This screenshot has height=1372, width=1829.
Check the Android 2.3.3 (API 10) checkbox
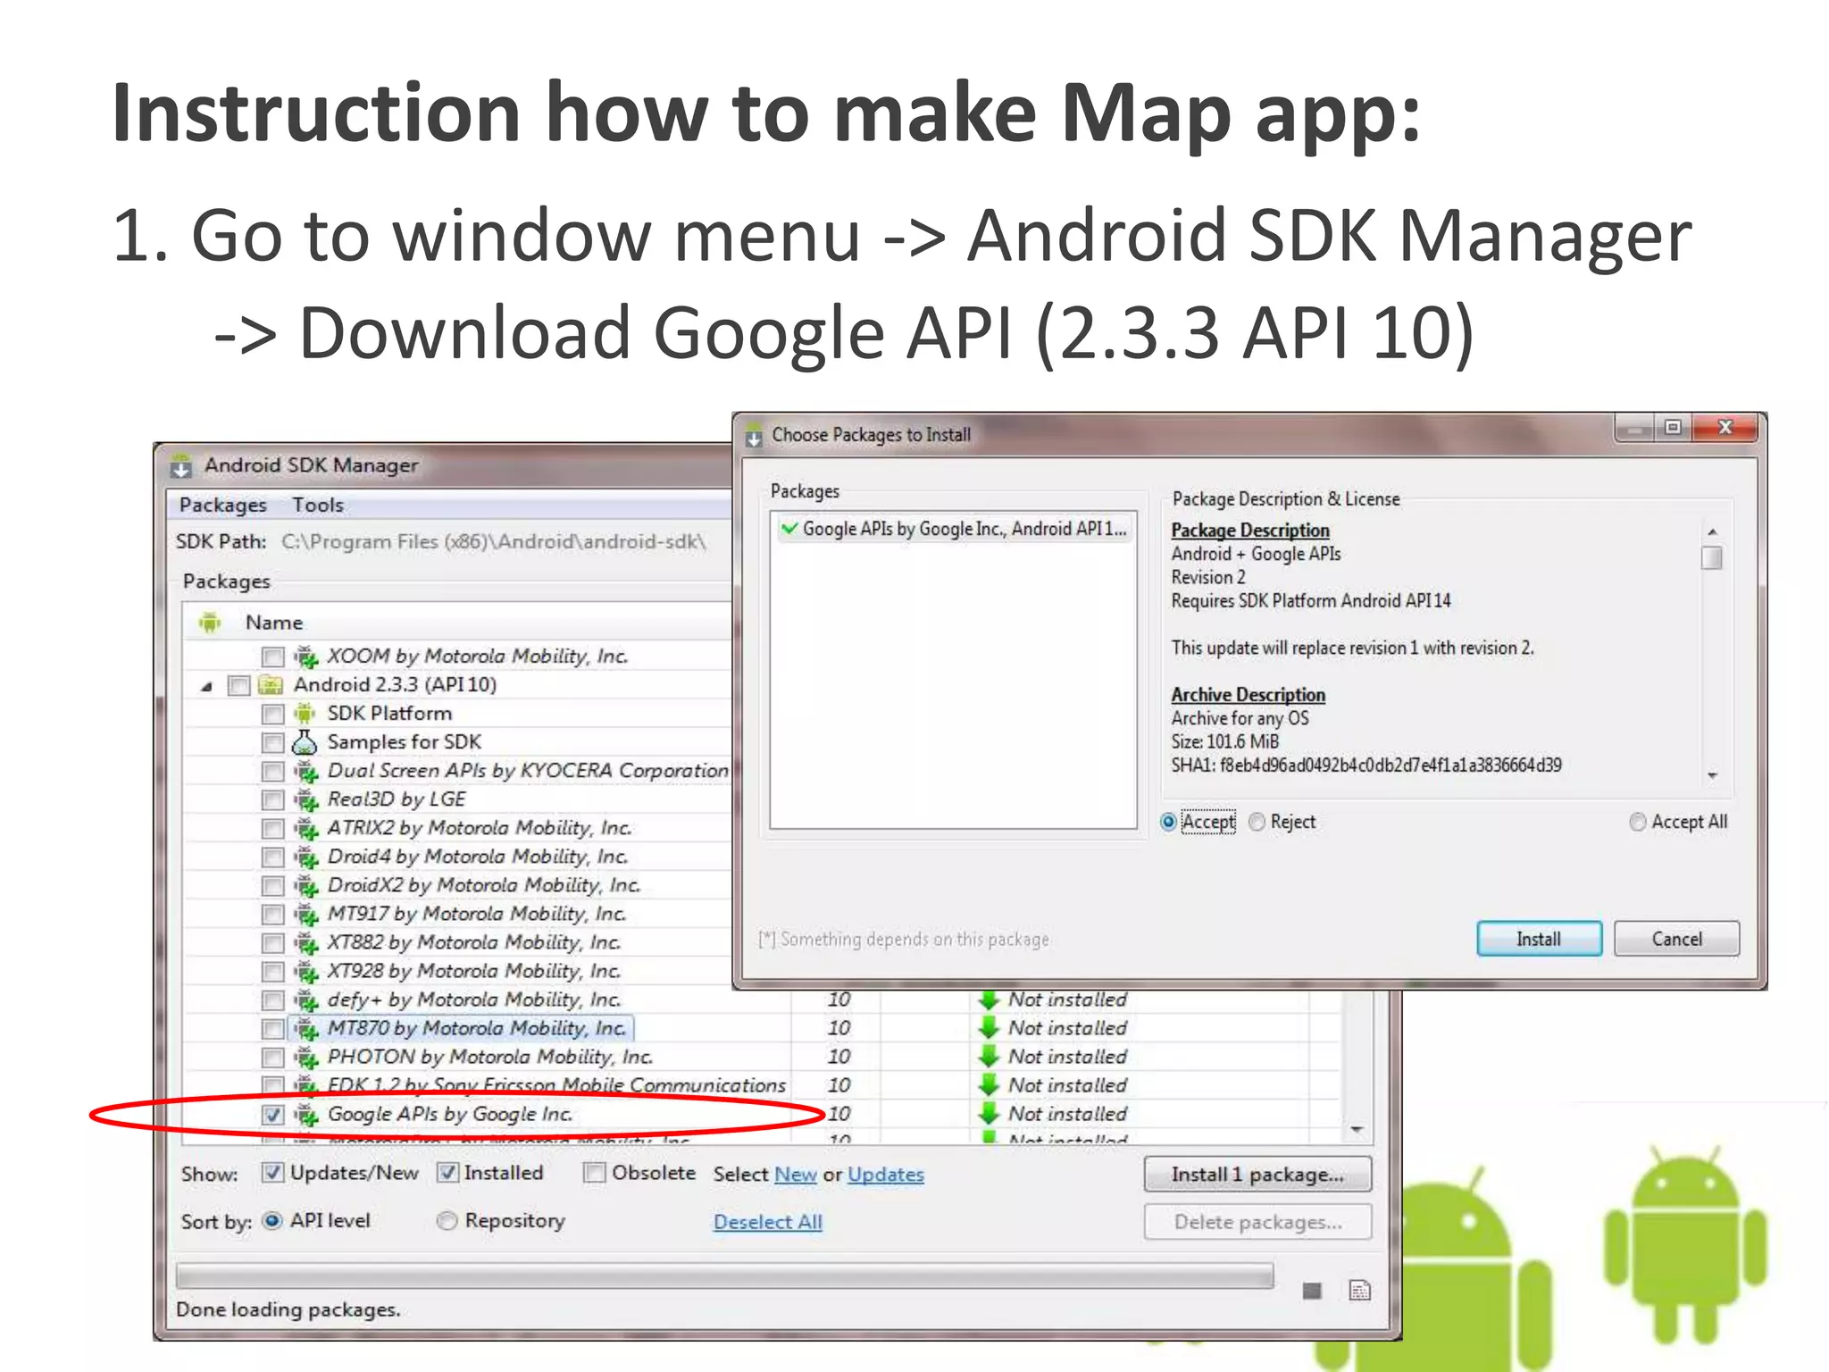click(x=238, y=686)
